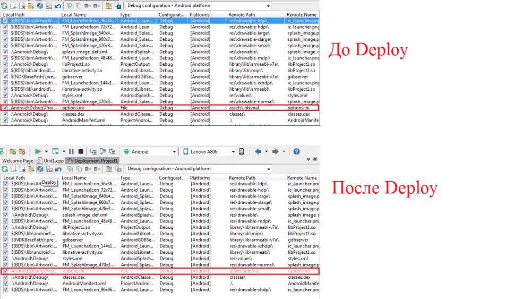Click Connect to Remote Machine icon in the До Deploy toolbar
531x299 pixels.
(x=49, y=6)
